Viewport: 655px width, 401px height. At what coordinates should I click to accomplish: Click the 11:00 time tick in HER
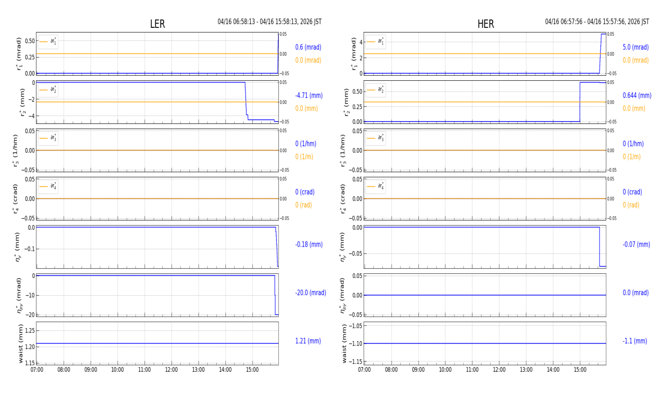point(472,370)
